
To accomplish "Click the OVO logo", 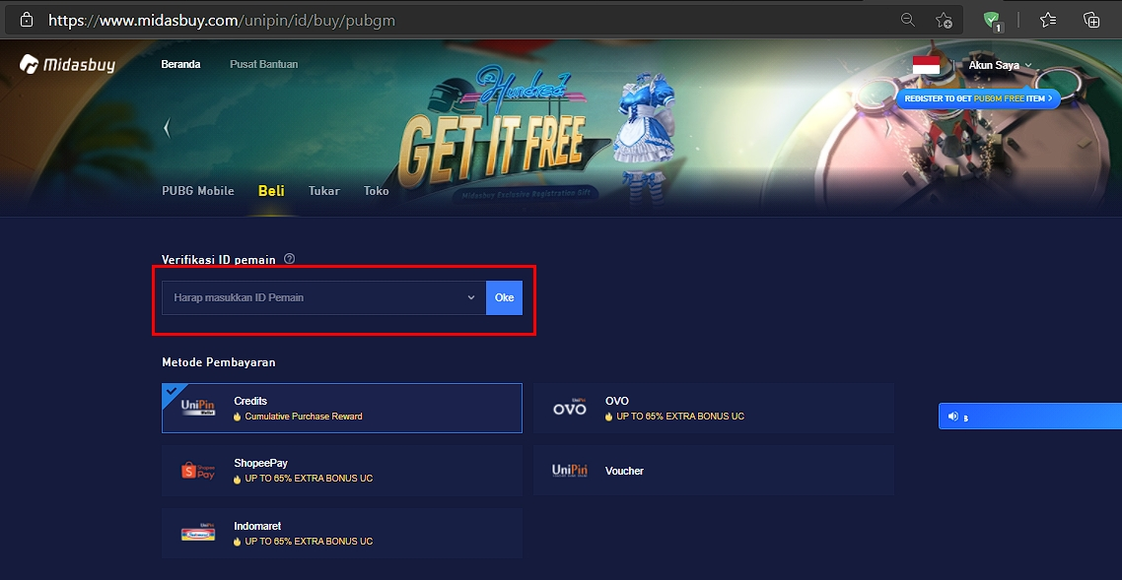I will click(570, 408).
